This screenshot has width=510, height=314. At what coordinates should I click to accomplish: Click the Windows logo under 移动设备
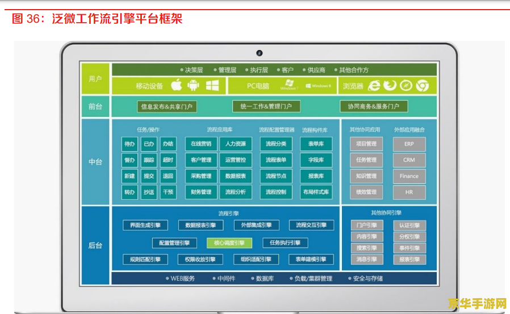coord(212,86)
